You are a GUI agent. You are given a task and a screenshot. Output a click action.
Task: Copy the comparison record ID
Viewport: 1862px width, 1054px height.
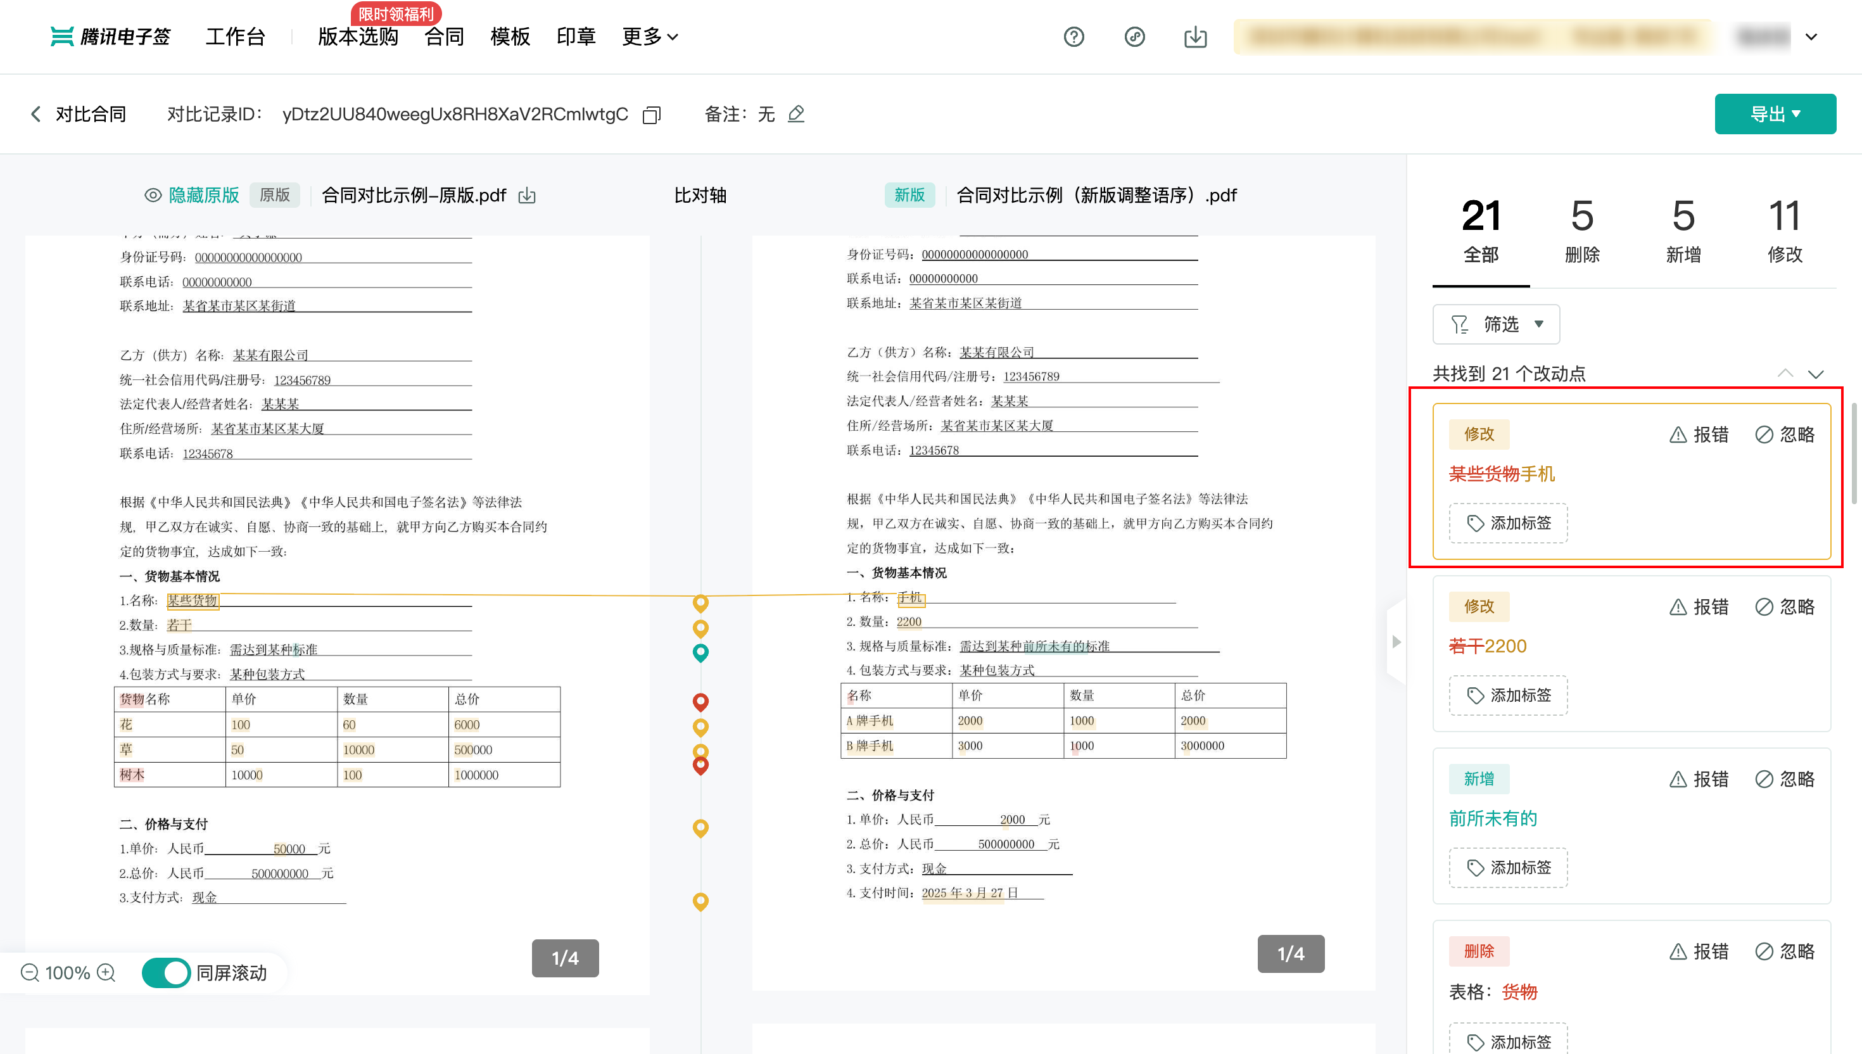pos(651,115)
